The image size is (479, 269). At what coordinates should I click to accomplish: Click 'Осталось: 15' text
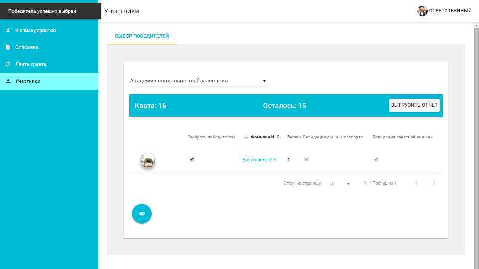coord(285,106)
